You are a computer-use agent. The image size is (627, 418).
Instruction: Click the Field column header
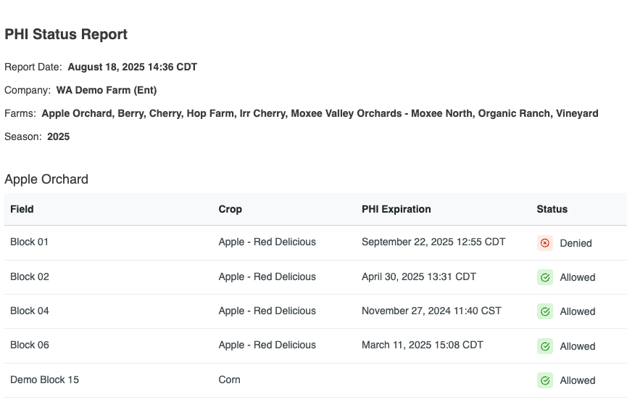[x=22, y=209]
